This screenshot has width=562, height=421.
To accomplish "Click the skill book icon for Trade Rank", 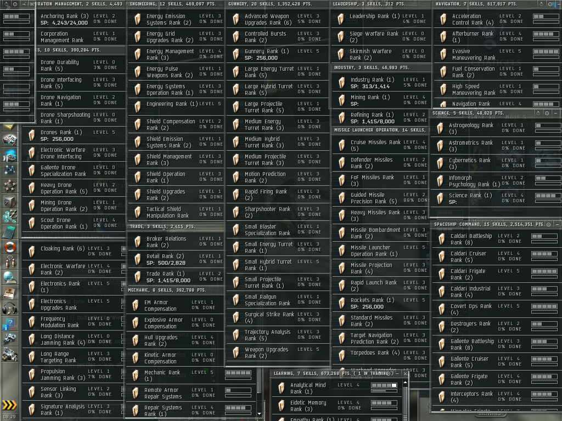I will point(137,277).
